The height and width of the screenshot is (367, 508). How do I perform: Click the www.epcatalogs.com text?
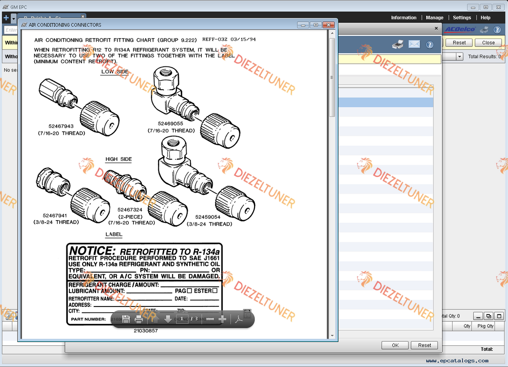(x=457, y=361)
